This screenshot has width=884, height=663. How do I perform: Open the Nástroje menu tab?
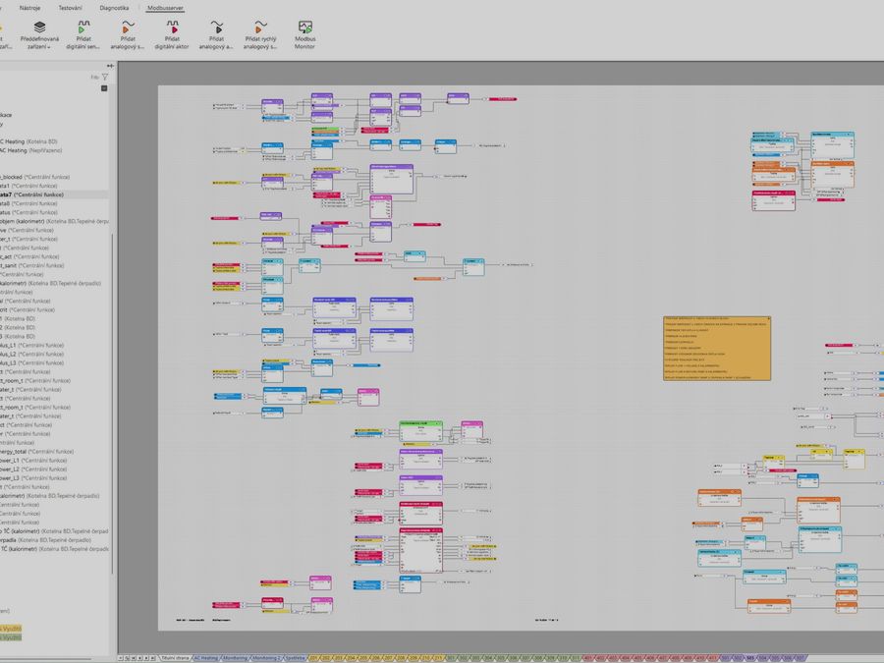[29, 8]
